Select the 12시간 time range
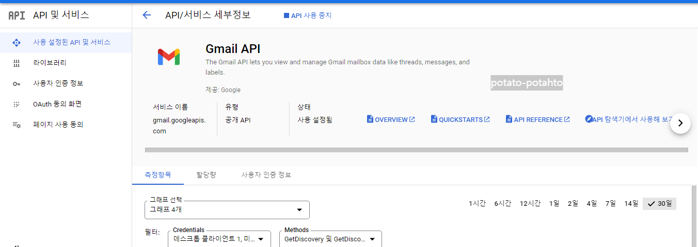The height and width of the screenshot is (247, 698). [x=530, y=203]
